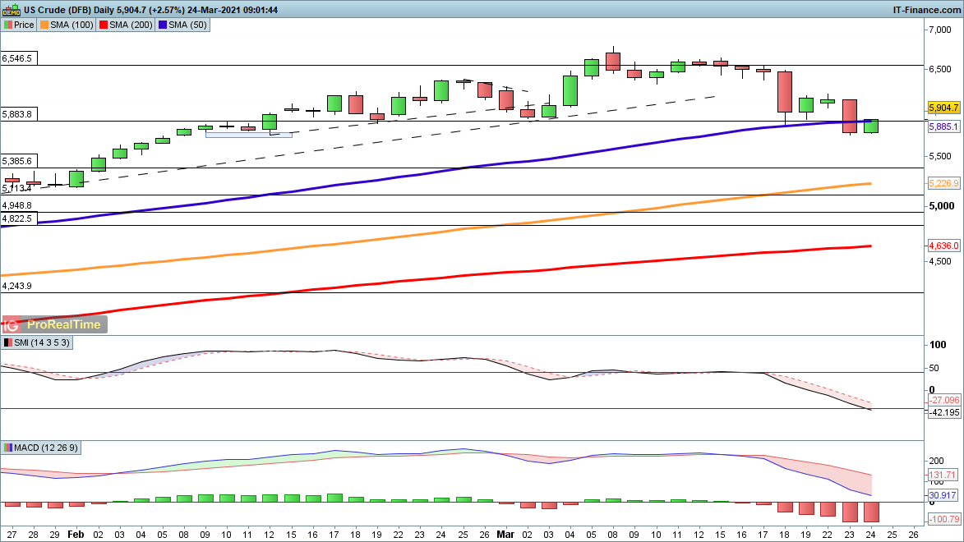Click the DEMO chart icon in title bar
Viewport: 964px width, 542px height.
click(11, 9)
